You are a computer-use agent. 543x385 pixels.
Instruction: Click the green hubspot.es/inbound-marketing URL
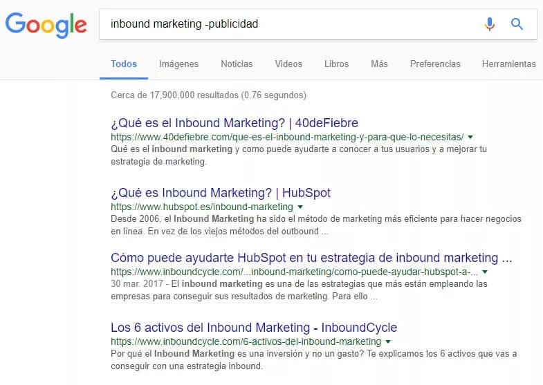click(x=202, y=207)
